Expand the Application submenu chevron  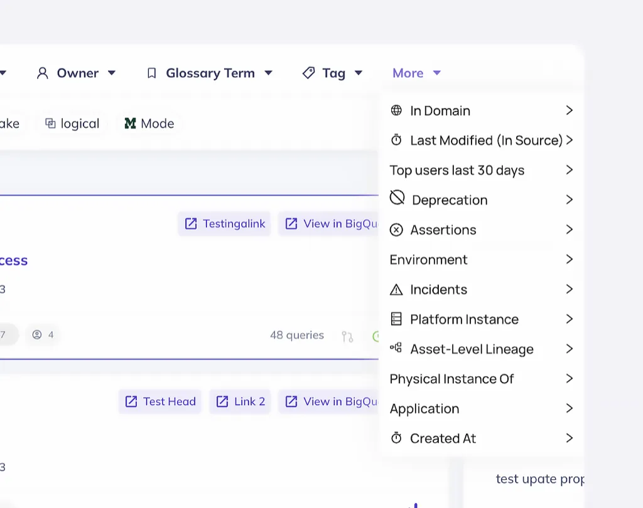coord(569,408)
